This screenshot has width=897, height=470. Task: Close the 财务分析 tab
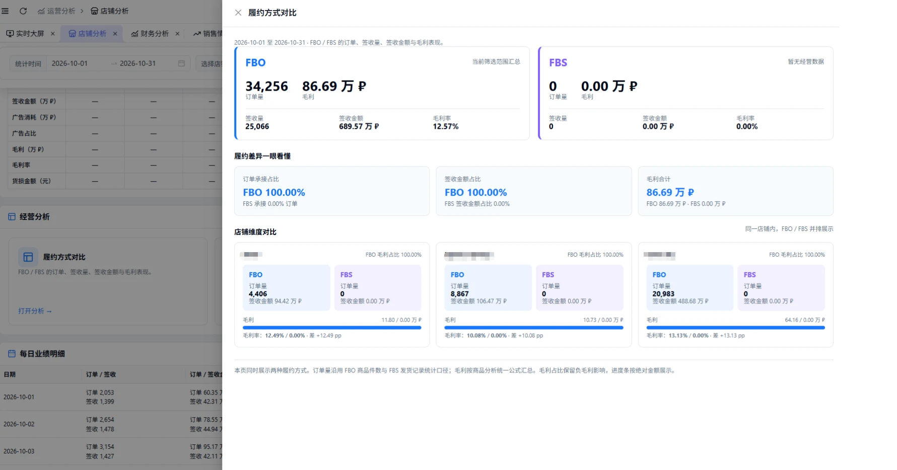177,34
